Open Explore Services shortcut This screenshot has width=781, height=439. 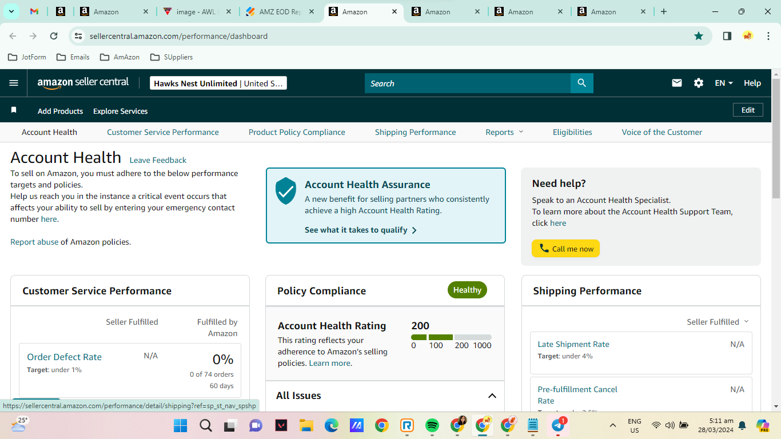[120, 111]
